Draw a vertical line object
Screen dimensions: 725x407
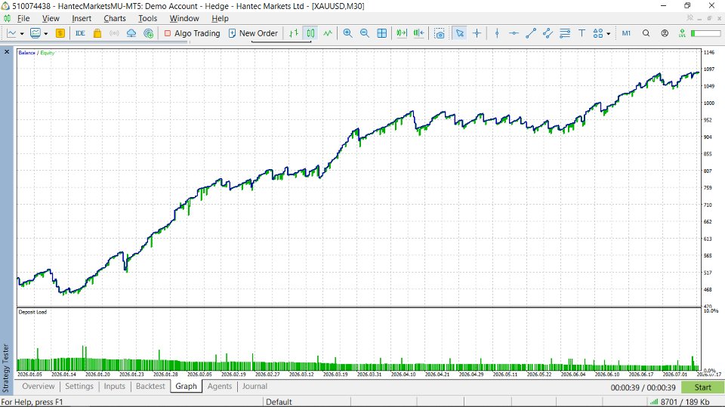497,33
